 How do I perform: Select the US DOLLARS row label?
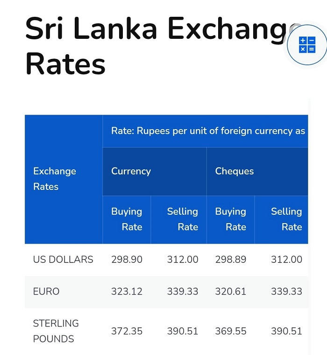(x=63, y=260)
